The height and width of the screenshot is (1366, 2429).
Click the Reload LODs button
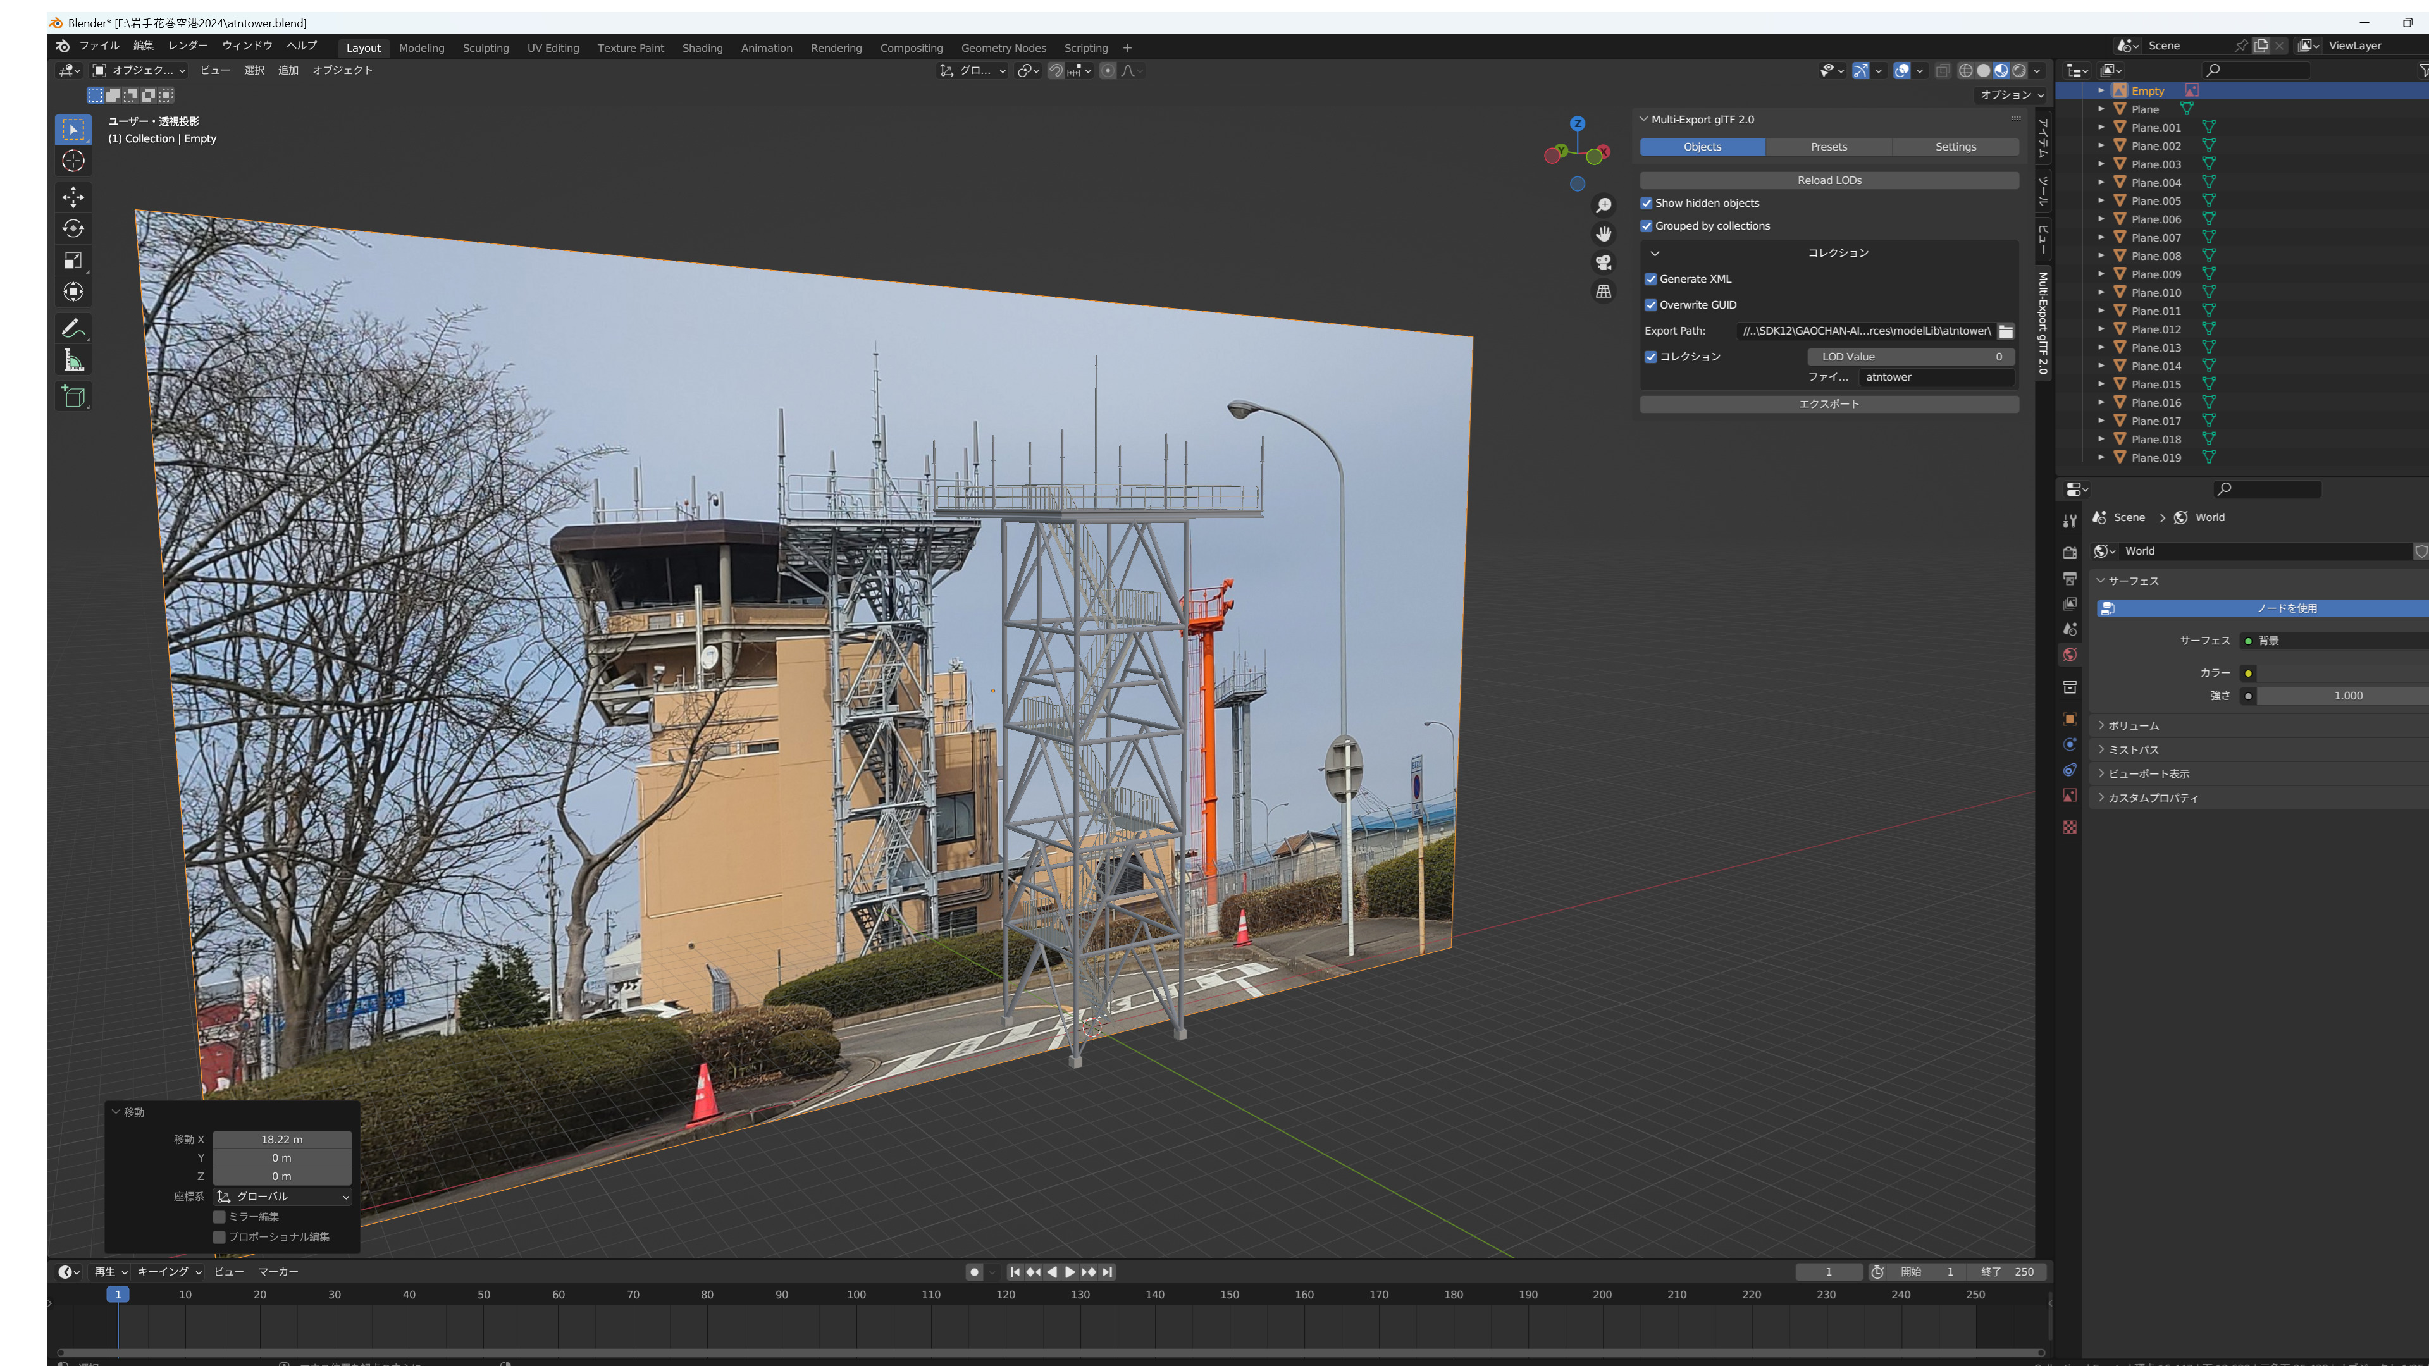[1829, 181]
